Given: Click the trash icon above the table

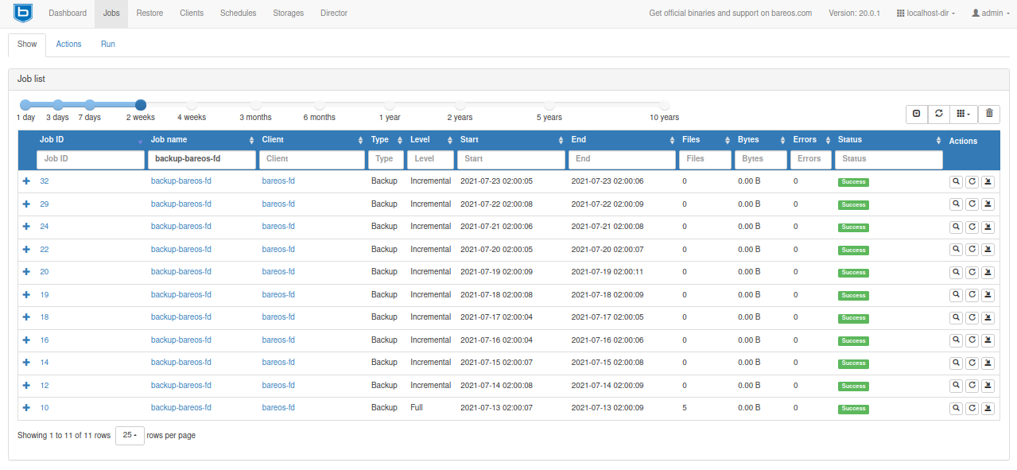Looking at the screenshot, I should pos(989,114).
